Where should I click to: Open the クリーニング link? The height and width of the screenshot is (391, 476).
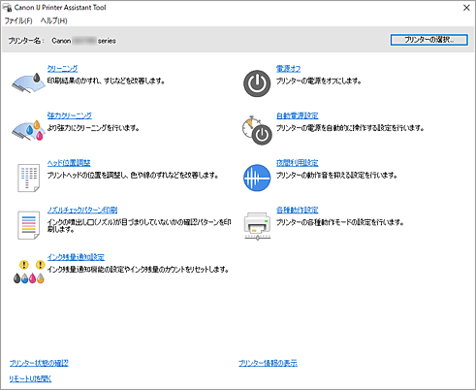pos(62,69)
